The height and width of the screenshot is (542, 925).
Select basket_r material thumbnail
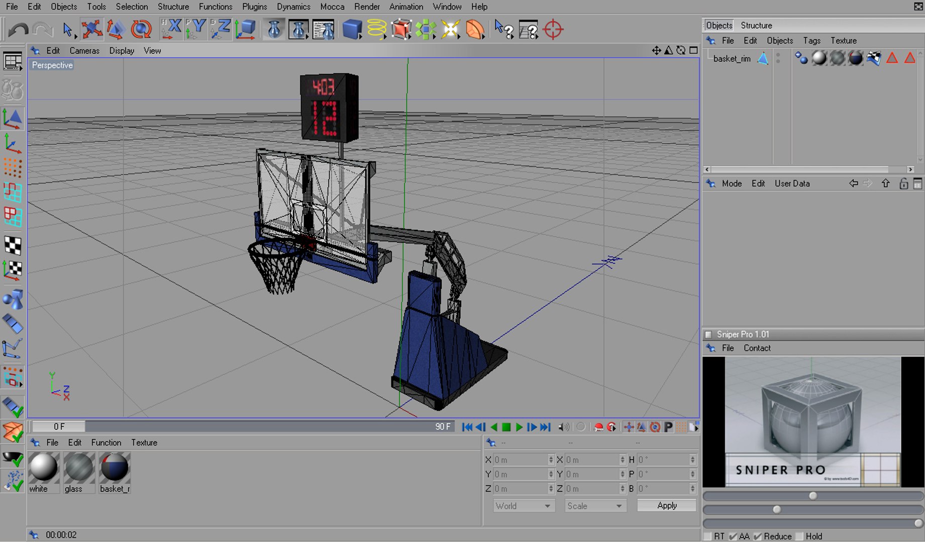point(115,467)
